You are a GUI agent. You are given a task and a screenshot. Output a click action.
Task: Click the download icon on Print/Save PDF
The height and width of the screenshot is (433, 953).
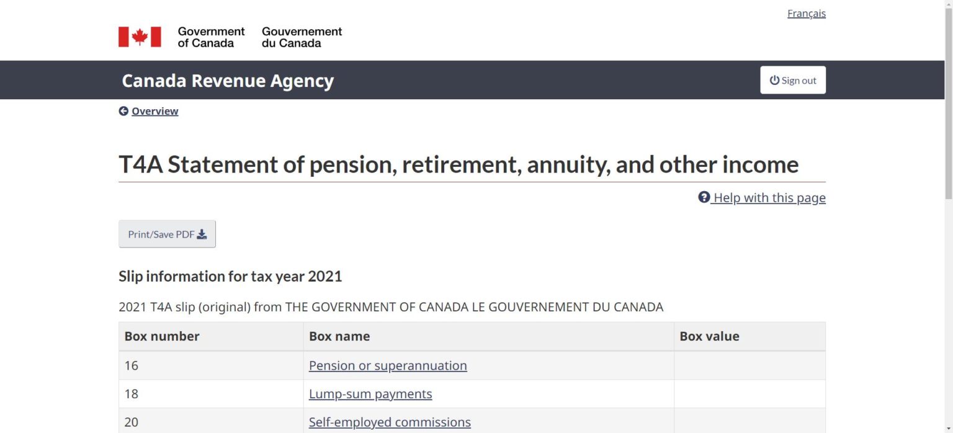pyautogui.click(x=202, y=234)
